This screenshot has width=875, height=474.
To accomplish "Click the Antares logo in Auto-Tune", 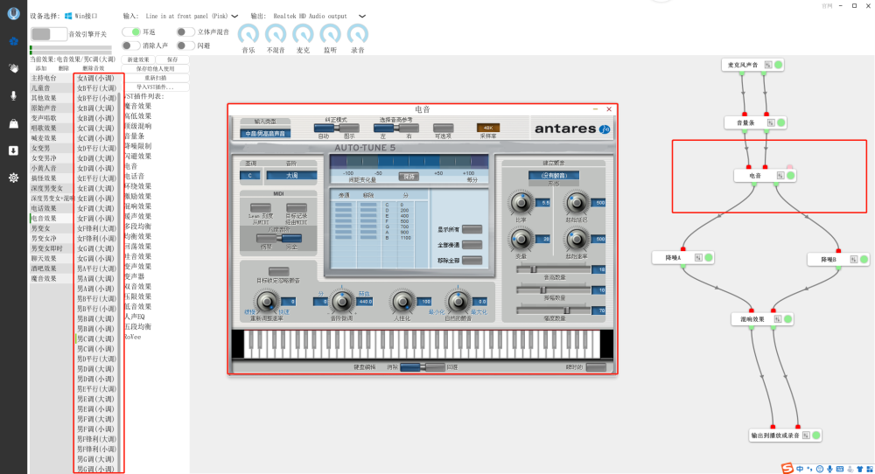I will point(572,129).
